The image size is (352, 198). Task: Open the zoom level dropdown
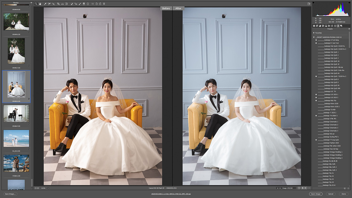click(x=48, y=188)
